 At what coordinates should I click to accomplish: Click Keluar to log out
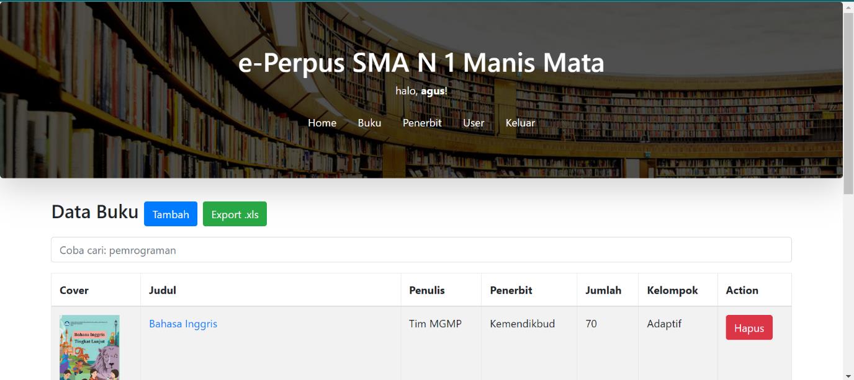tap(520, 123)
